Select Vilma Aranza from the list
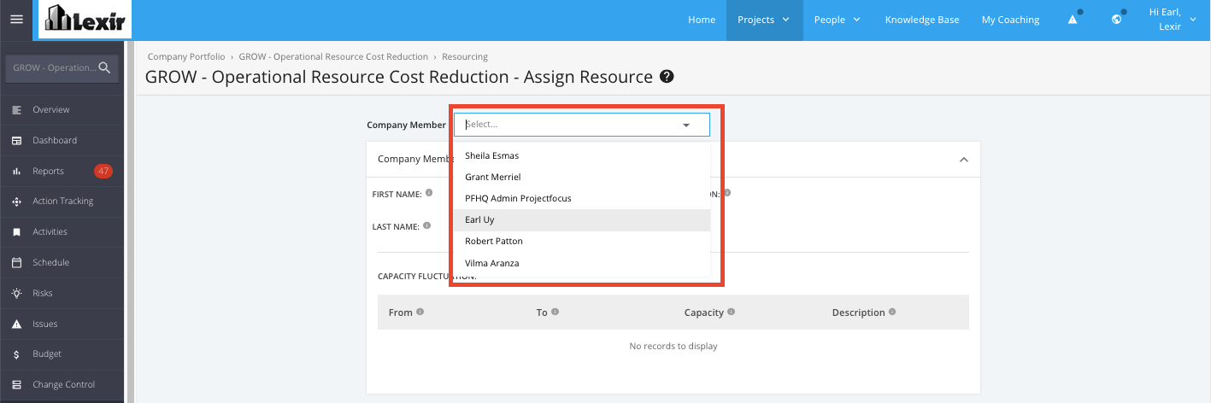Viewport: 1211px width, 403px height. (582, 263)
